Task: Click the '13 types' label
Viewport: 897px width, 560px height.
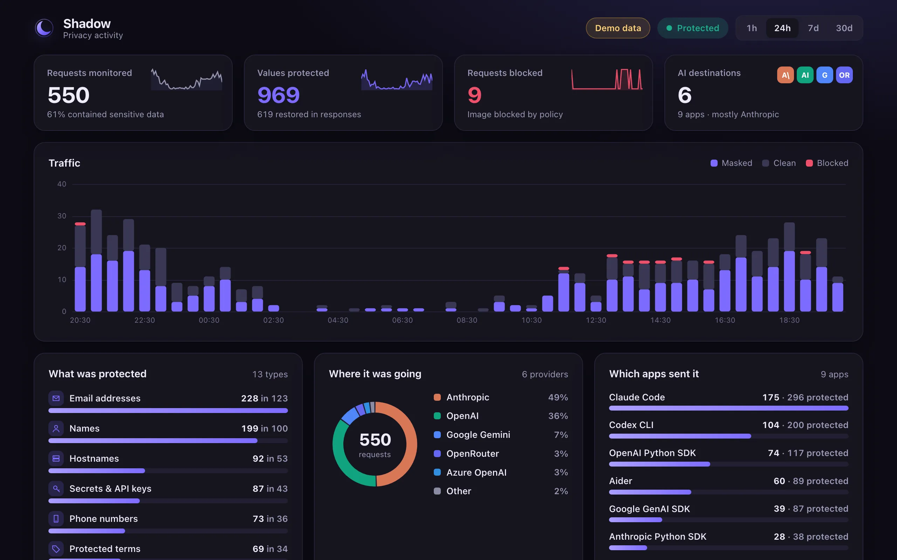Action: tap(270, 374)
